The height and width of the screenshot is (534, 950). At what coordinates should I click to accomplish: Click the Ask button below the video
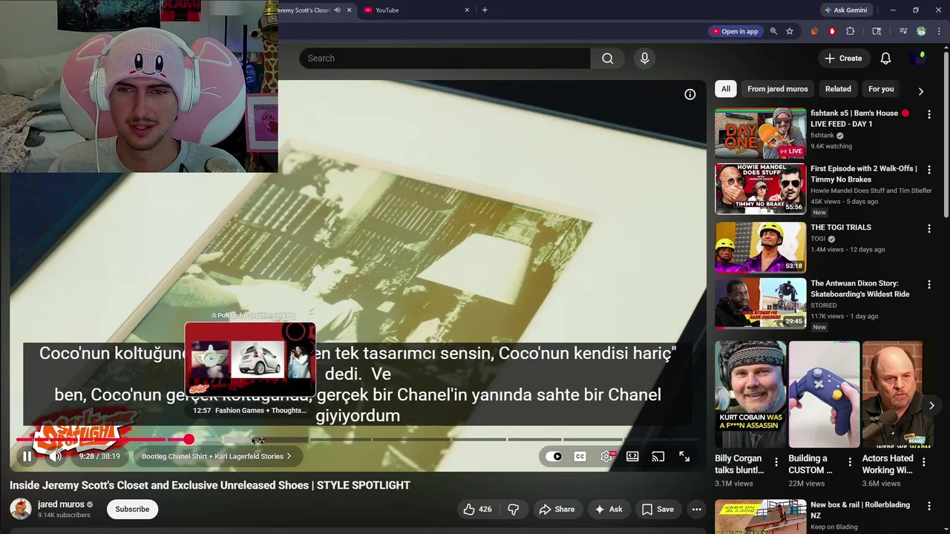(608, 509)
